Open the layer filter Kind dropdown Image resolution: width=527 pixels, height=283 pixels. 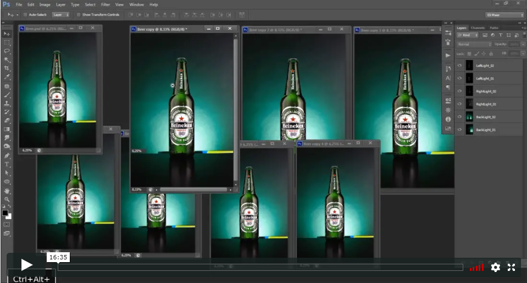tap(468, 35)
